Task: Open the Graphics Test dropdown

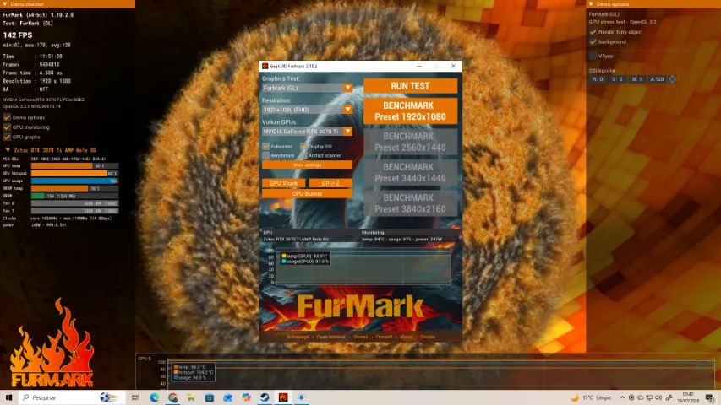Action: click(x=307, y=88)
